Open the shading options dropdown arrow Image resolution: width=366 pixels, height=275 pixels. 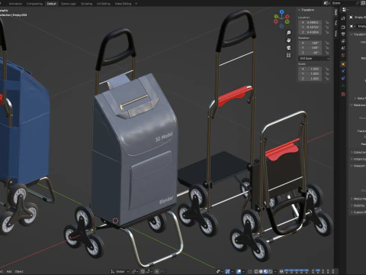tap(275, 271)
